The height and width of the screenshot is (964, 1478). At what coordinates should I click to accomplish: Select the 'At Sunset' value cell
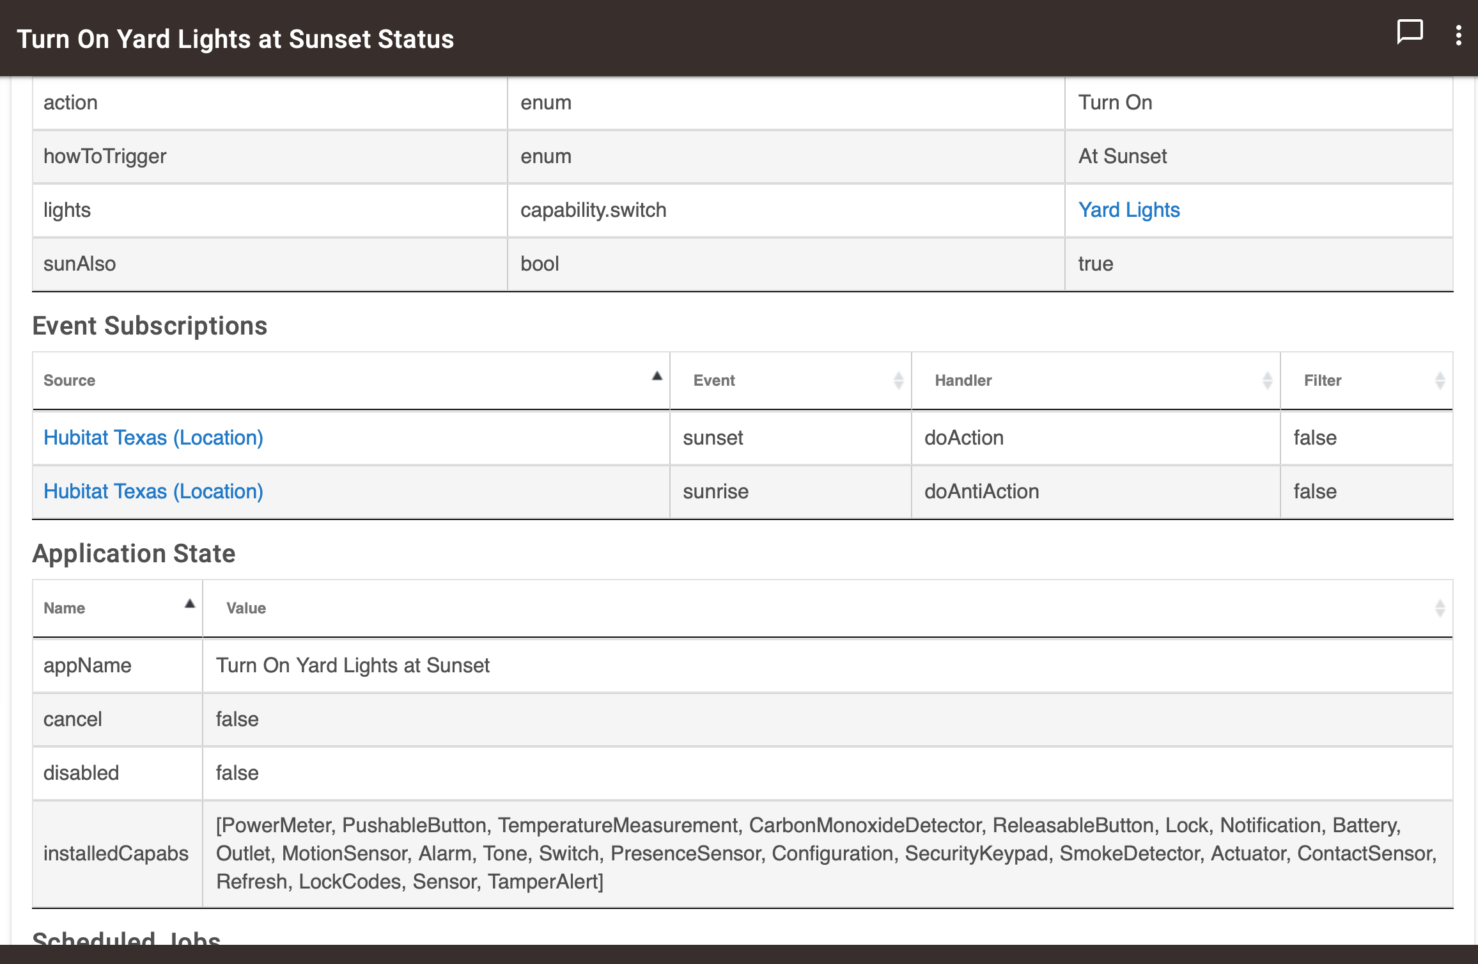tap(1259, 156)
